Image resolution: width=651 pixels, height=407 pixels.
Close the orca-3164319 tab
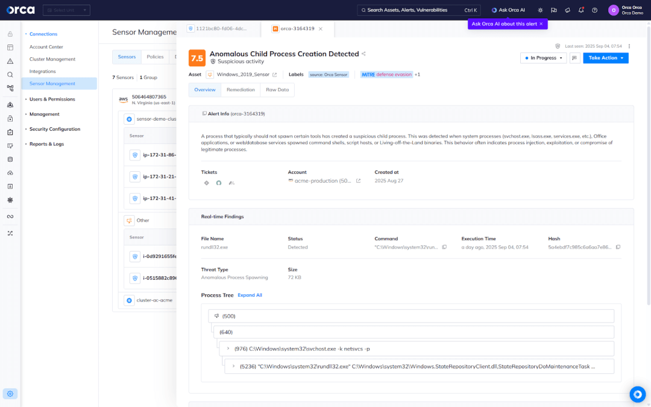coord(321,29)
